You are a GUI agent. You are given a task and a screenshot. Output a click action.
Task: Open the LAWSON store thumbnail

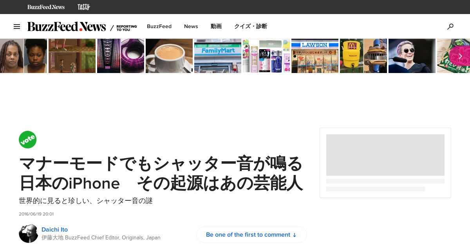pos(315,56)
